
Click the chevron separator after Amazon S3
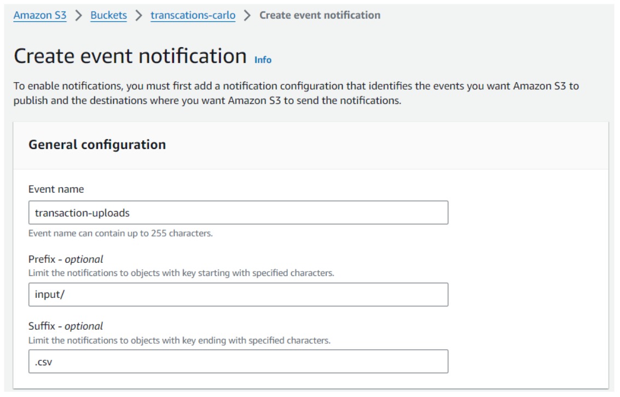click(79, 15)
